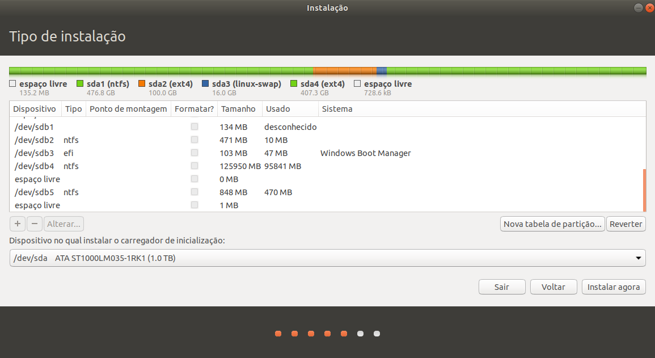Click the green sda4 ext4 legend square

pyautogui.click(x=294, y=84)
